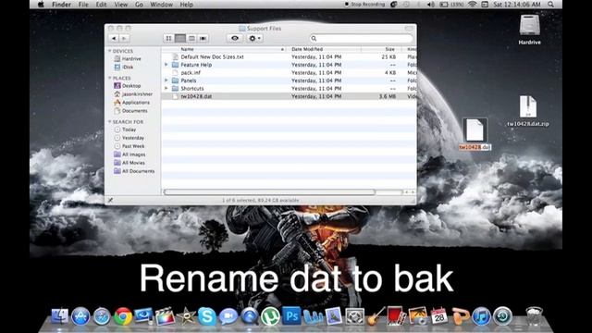592x333 pixels.
Task: Click Stop Recording in the menu bar
Action: pos(364,5)
